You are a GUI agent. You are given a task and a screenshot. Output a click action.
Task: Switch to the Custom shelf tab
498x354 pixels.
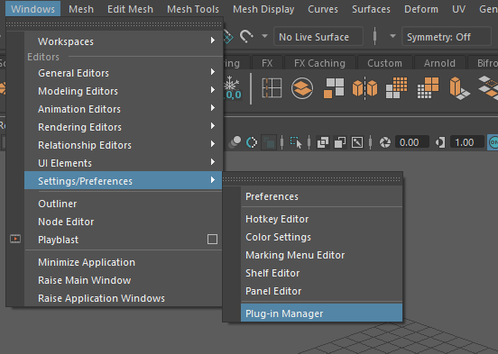tap(384, 63)
